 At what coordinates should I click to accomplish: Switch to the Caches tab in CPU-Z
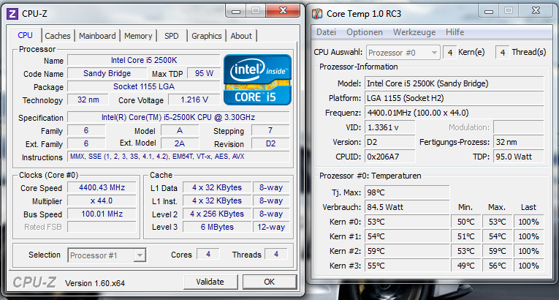point(58,36)
